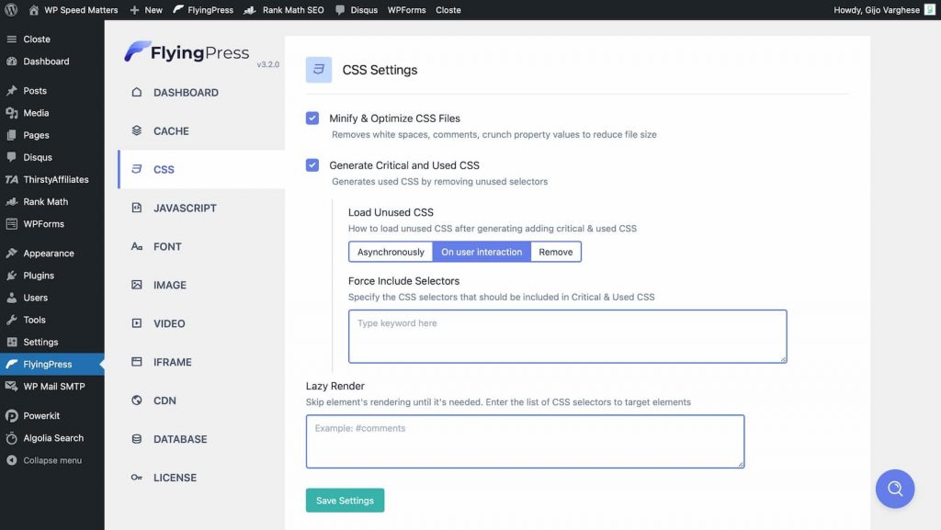This screenshot has width=941, height=530.
Task: Select the Database section icon
Action: pyautogui.click(x=136, y=439)
